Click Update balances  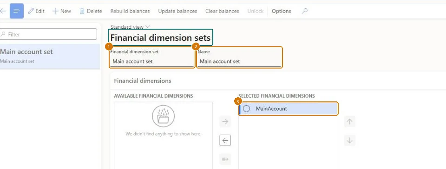click(x=177, y=11)
